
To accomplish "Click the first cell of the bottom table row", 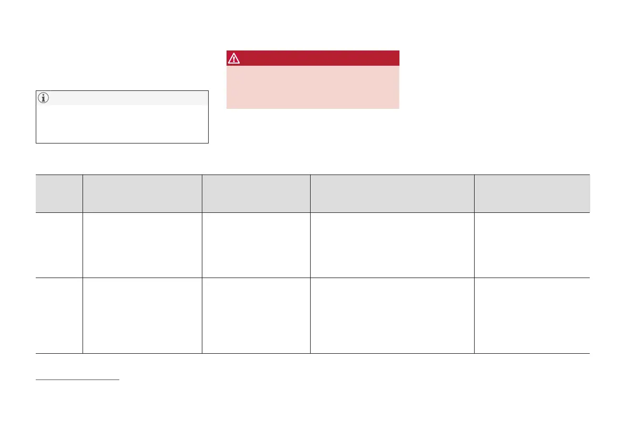I will (59, 315).
